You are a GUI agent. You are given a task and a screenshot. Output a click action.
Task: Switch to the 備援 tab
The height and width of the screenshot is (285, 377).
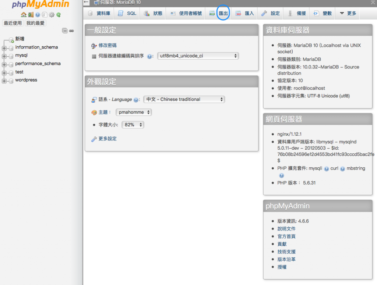[296, 13]
